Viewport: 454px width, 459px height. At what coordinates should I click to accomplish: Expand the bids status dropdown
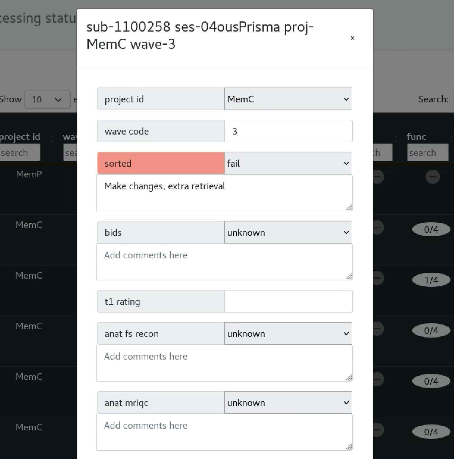click(x=288, y=232)
